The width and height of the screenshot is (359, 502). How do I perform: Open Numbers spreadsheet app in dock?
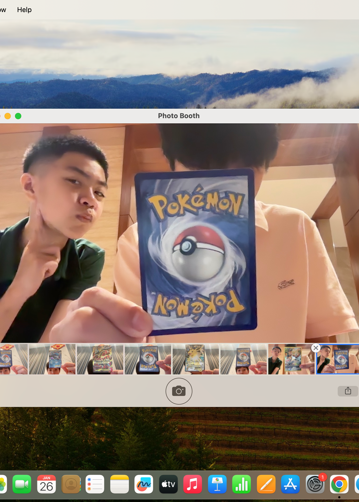click(x=242, y=484)
